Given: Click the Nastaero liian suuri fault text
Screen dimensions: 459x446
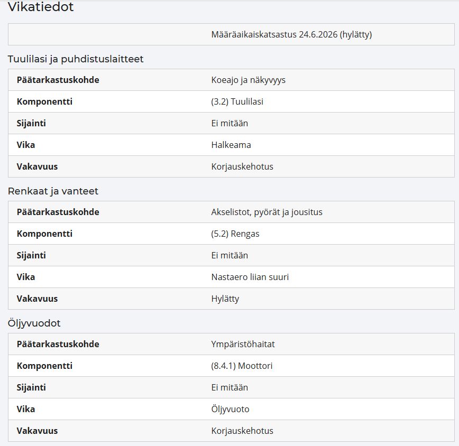Looking at the screenshot, I should coord(250,277).
